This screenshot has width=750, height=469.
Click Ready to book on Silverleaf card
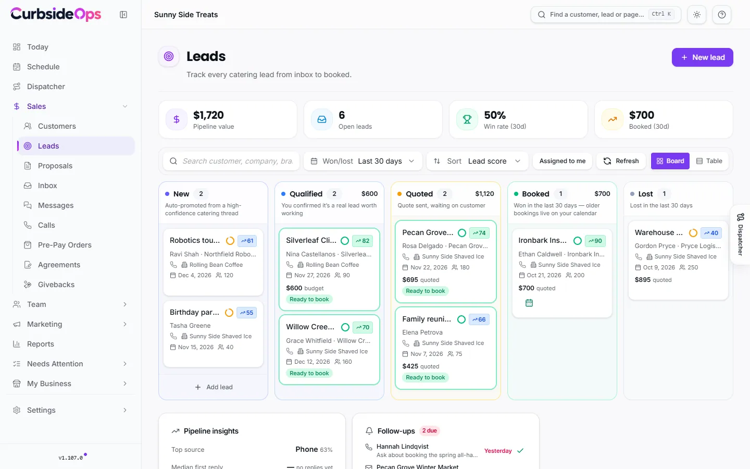tap(309, 299)
